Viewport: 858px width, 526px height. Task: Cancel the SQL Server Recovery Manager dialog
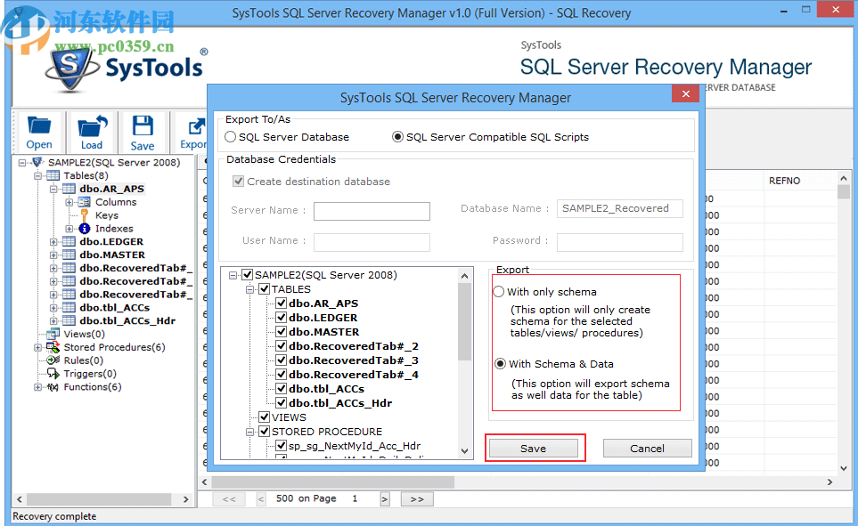[647, 448]
